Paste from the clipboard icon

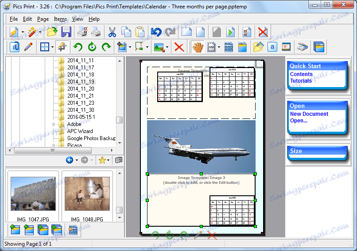coord(140,32)
